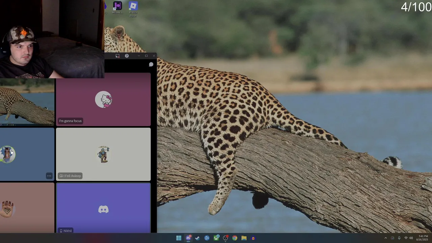This screenshot has height=243, width=432.
Task: Minimize the Discord call window
Action: (138, 56)
